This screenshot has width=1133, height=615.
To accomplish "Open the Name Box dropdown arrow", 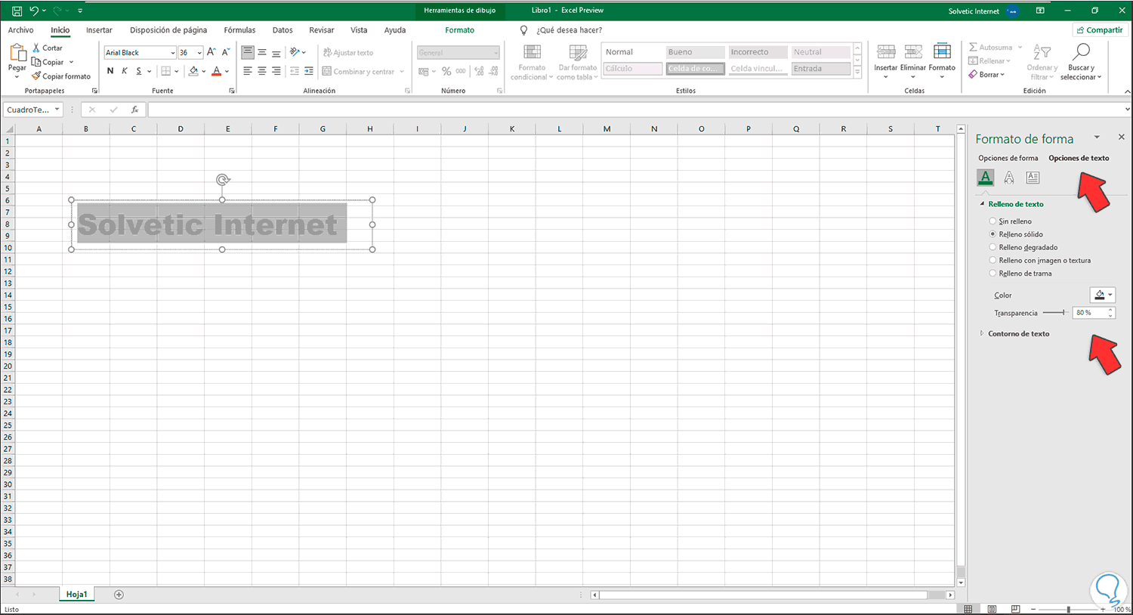I will (57, 110).
